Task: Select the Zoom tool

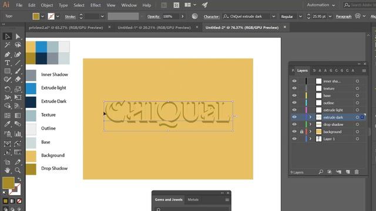Action: coord(18,171)
